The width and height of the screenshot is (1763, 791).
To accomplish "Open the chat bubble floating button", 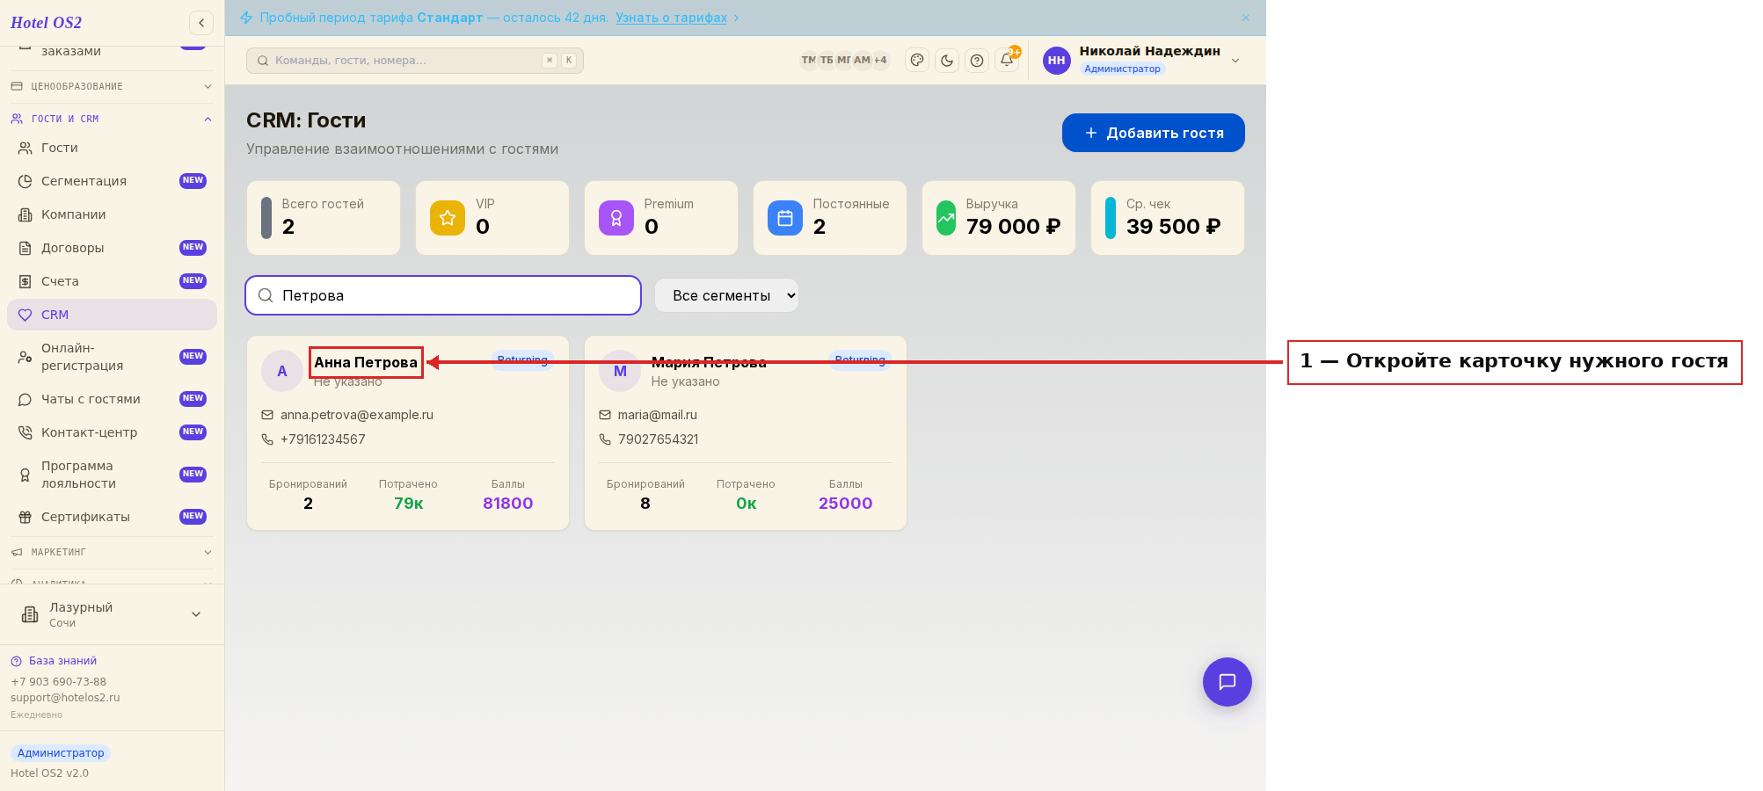I will (1228, 682).
